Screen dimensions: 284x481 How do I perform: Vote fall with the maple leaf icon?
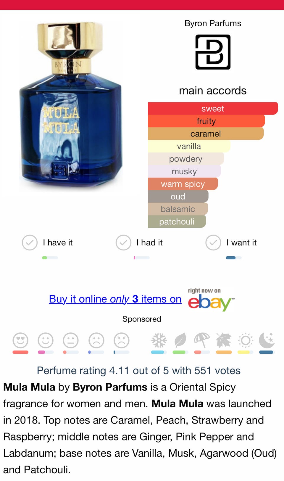tap(224, 340)
